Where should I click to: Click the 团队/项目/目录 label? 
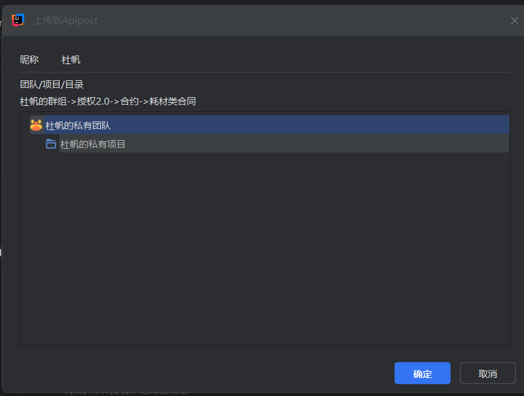tap(52, 85)
